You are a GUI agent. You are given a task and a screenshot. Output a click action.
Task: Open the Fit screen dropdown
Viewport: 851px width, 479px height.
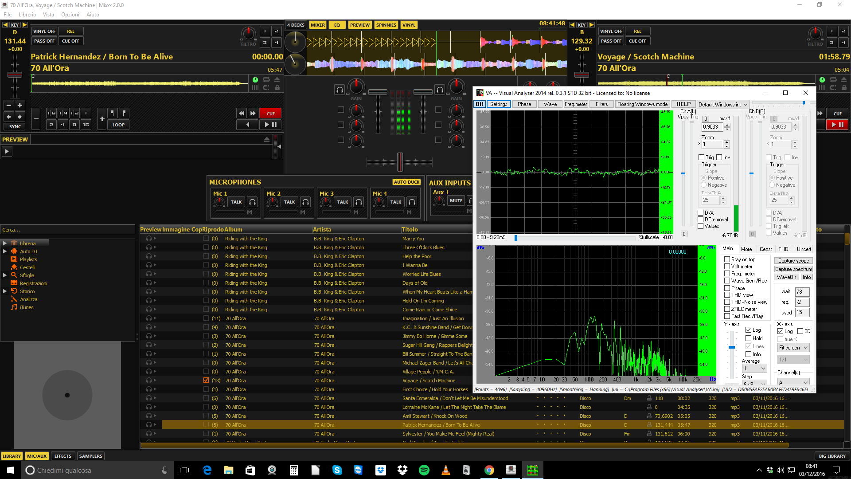(793, 348)
